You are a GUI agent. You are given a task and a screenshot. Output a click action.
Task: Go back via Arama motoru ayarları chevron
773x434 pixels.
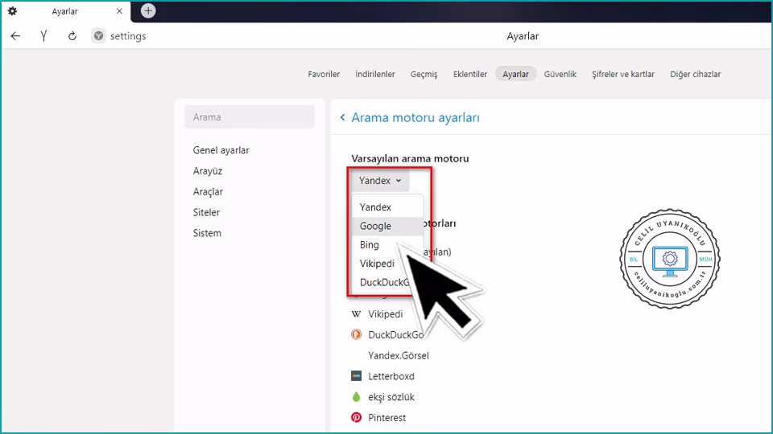(343, 117)
